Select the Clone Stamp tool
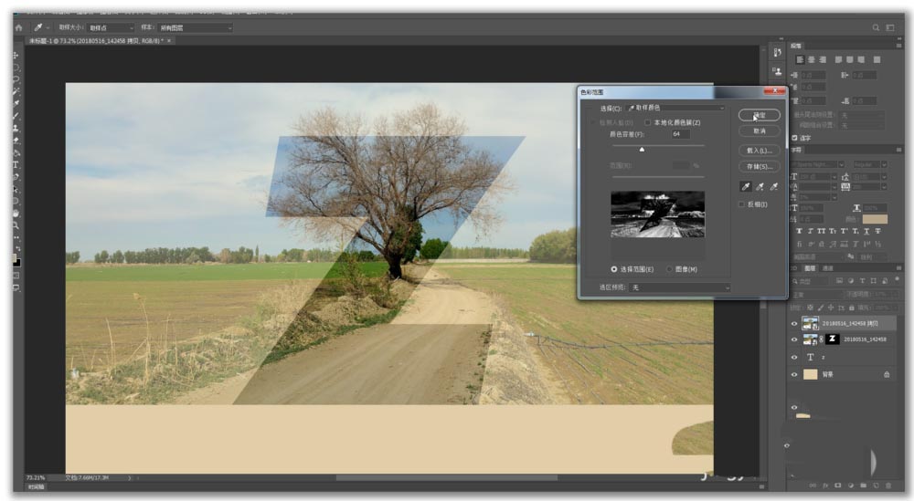This screenshot has width=914, height=501. [16, 128]
